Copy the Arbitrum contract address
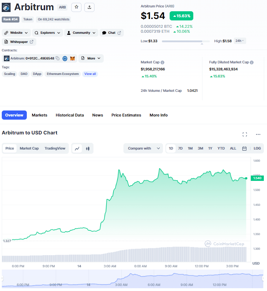 (57, 58)
